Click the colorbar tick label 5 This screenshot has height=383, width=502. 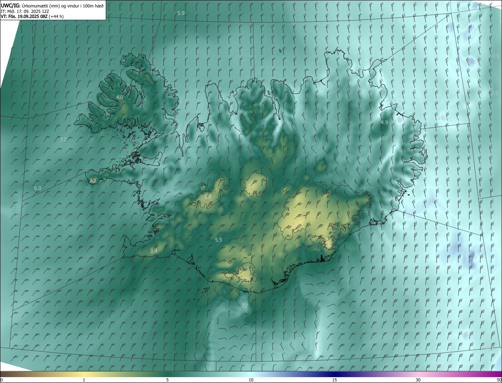[x=167, y=380]
